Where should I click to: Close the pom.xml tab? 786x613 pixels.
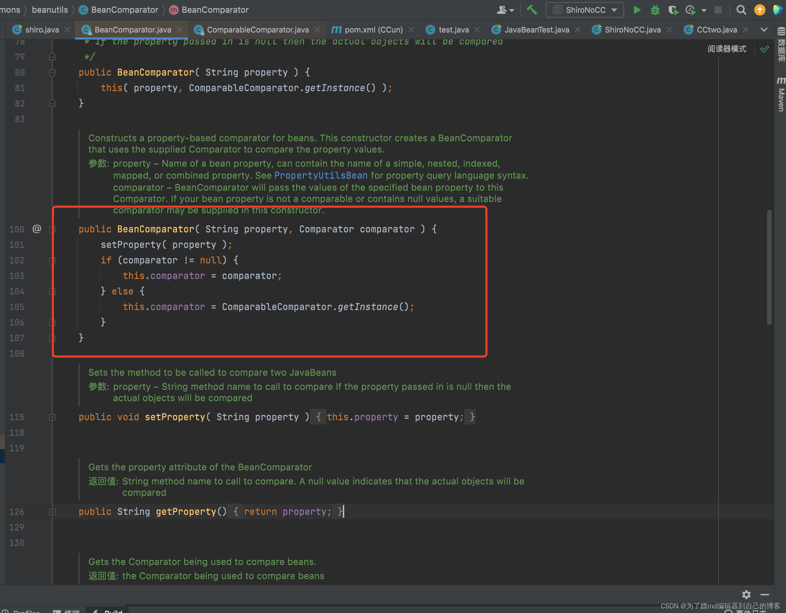411,30
